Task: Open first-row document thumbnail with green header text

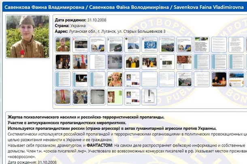Action: [x=202, y=44]
